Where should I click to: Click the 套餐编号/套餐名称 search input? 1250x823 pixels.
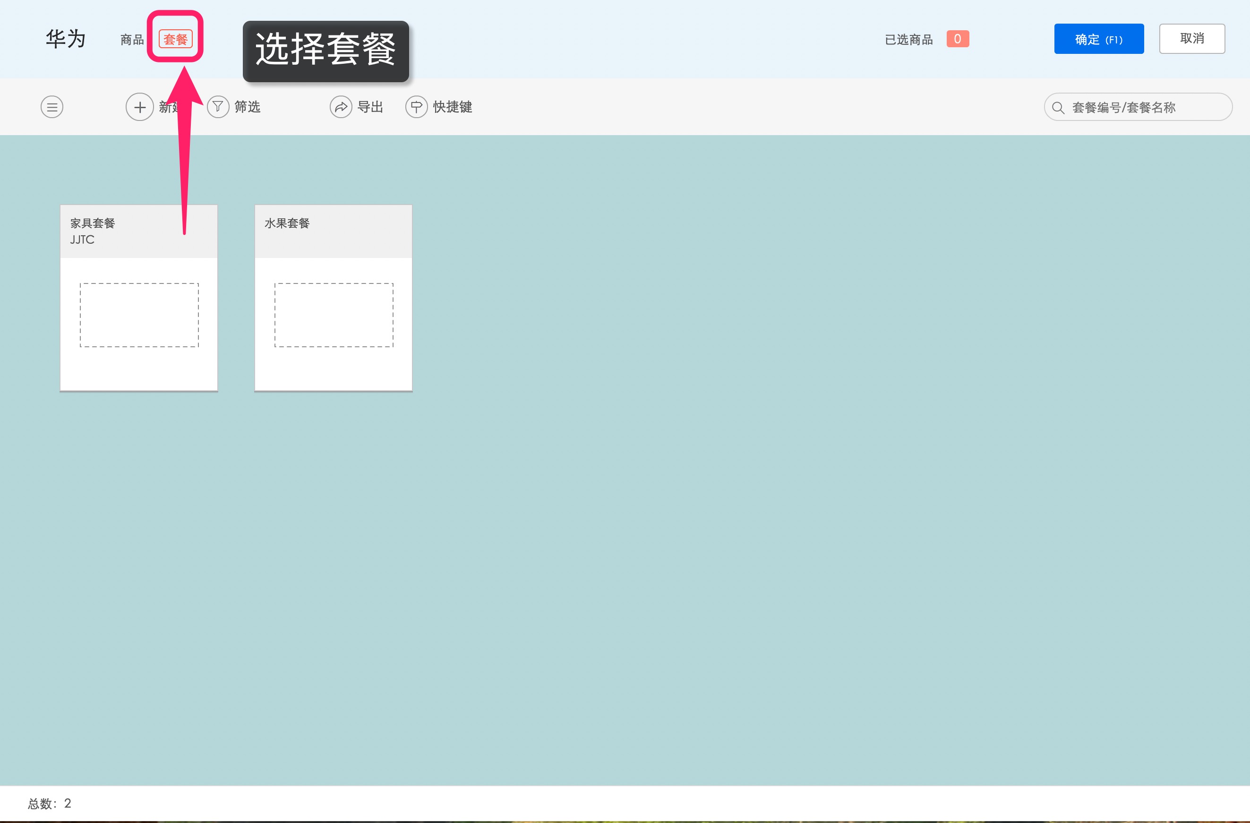tap(1124, 107)
